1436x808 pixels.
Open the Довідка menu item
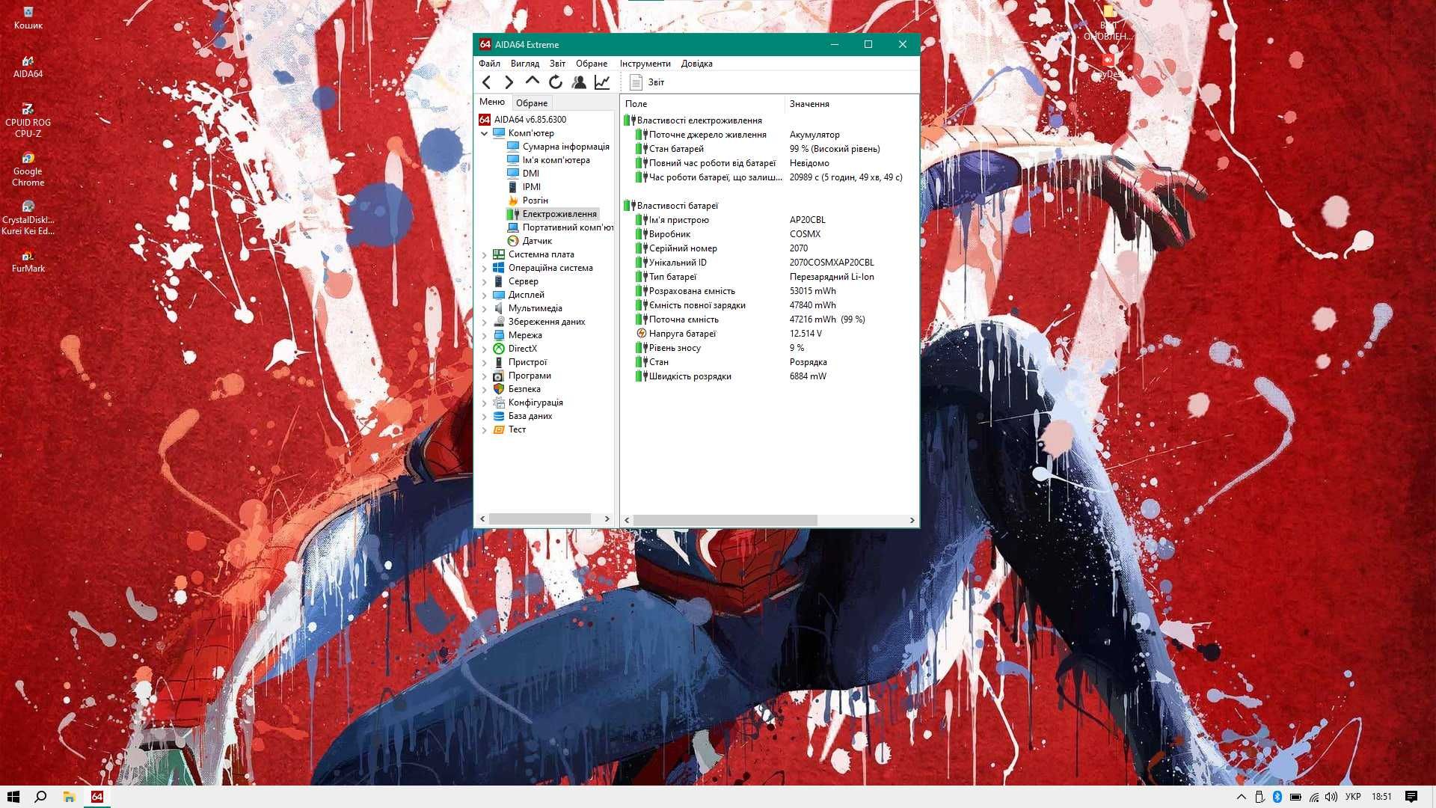tap(696, 63)
